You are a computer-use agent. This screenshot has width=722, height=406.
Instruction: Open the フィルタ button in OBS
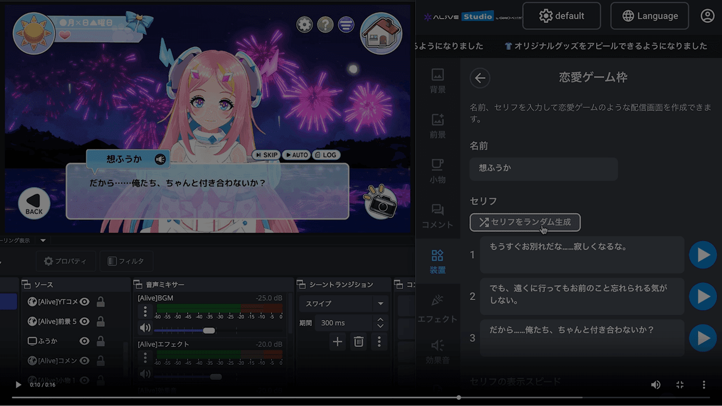126,261
